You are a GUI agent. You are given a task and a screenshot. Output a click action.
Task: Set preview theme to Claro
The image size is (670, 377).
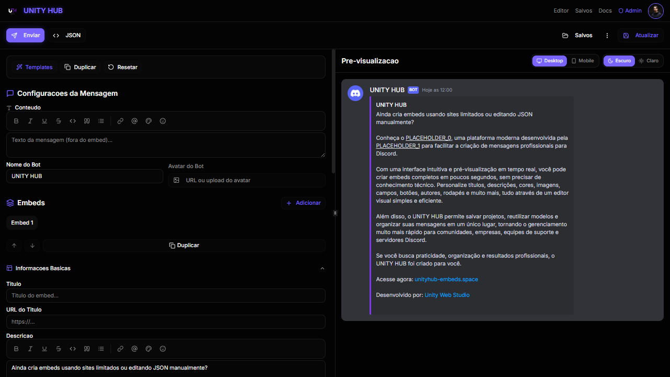[649, 61]
